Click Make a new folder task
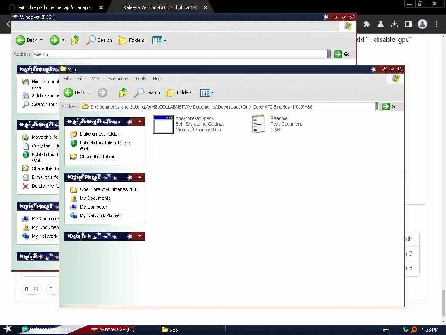The height and width of the screenshot is (335, 446). [99, 134]
